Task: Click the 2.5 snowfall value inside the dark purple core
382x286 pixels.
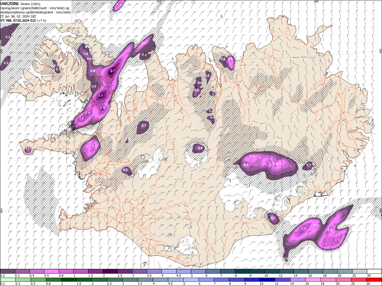Action: (101, 96)
